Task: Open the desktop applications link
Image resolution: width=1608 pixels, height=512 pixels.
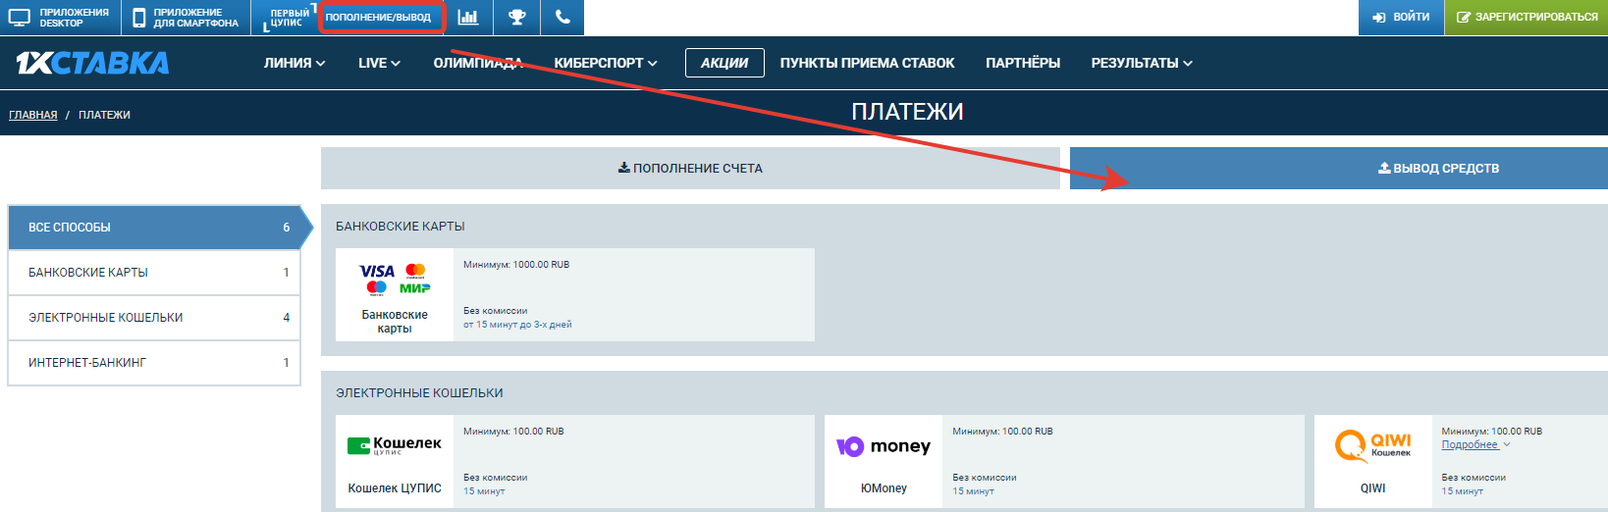Action: tap(60, 18)
